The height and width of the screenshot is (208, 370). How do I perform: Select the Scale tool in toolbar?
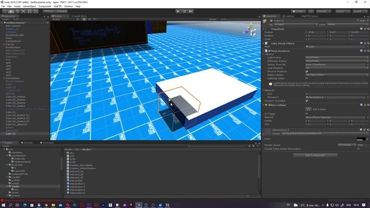coord(23,11)
